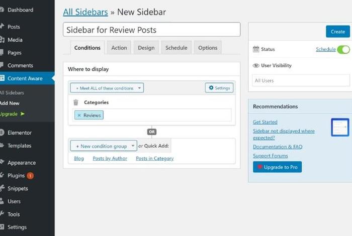Remove the Reviews tag with its x
The width and height of the screenshot is (352, 236).
(79, 115)
